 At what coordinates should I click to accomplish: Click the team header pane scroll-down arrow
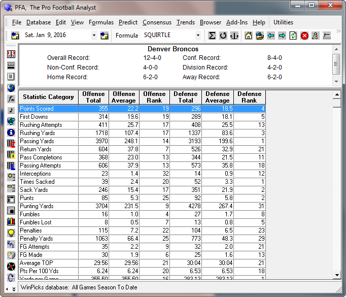[x=336, y=81]
